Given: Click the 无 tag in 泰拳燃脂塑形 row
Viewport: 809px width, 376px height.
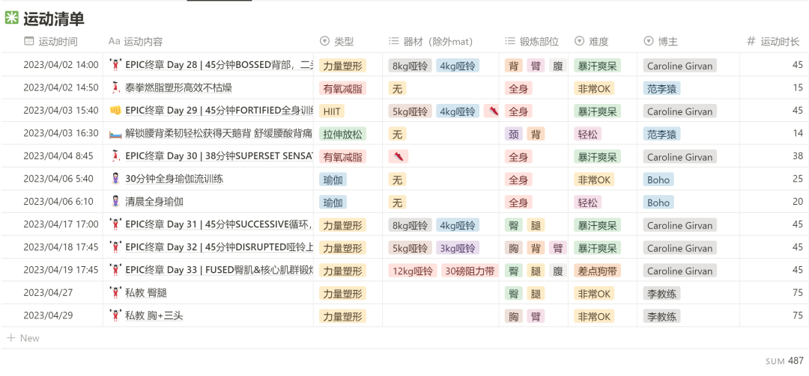Looking at the screenshot, I should tap(397, 89).
